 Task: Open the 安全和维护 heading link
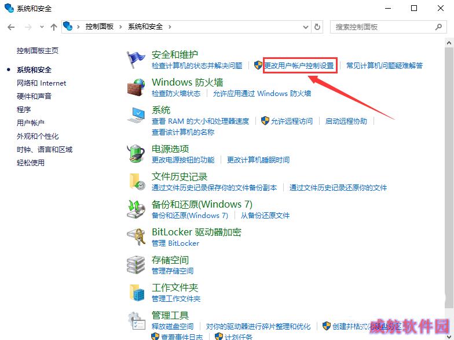pos(175,54)
